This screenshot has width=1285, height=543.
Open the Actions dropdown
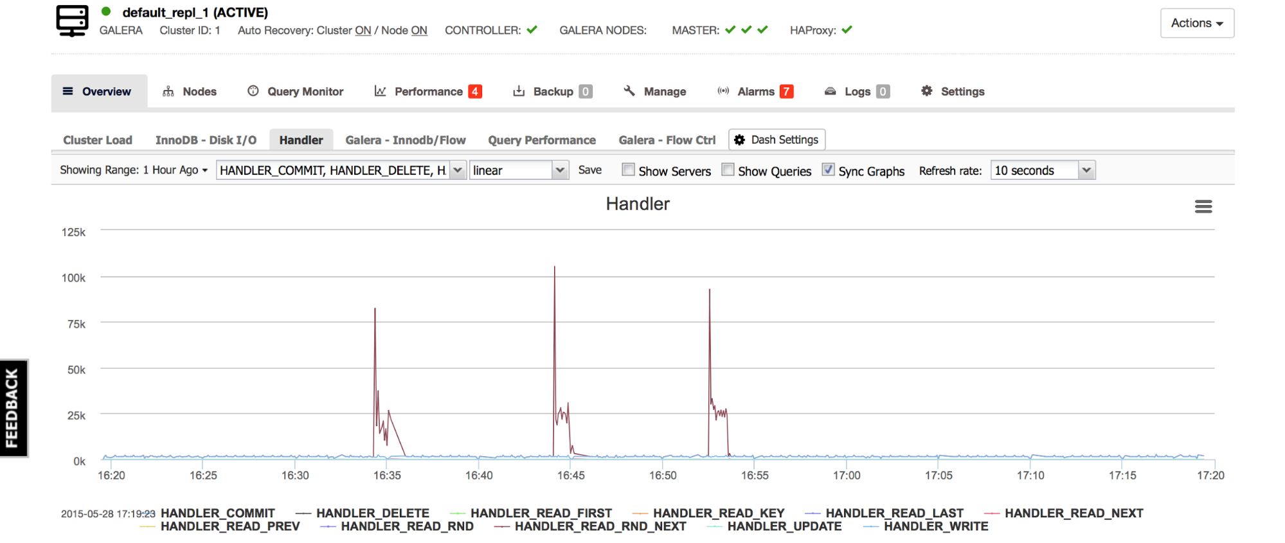[x=1196, y=23]
